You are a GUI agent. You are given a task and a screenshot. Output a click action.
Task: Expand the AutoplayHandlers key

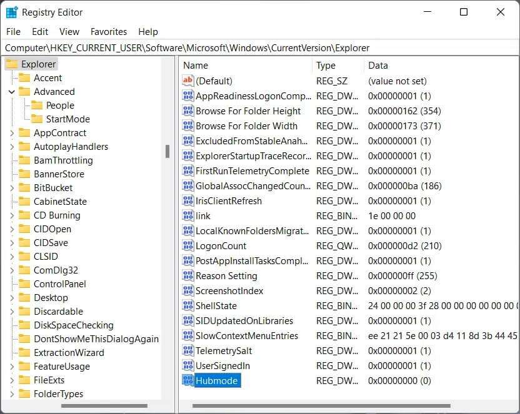[12, 147]
